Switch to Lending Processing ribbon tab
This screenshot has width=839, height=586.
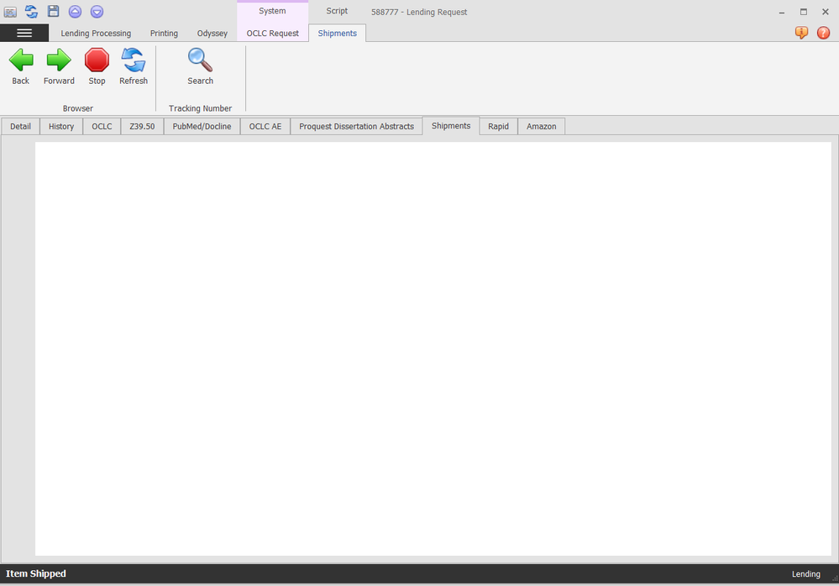point(96,33)
